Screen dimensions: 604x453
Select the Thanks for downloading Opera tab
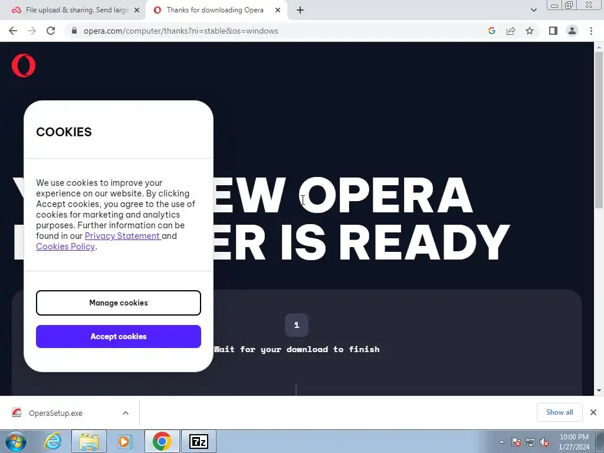[216, 10]
